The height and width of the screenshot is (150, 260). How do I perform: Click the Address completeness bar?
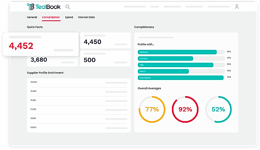coord(181,52)
